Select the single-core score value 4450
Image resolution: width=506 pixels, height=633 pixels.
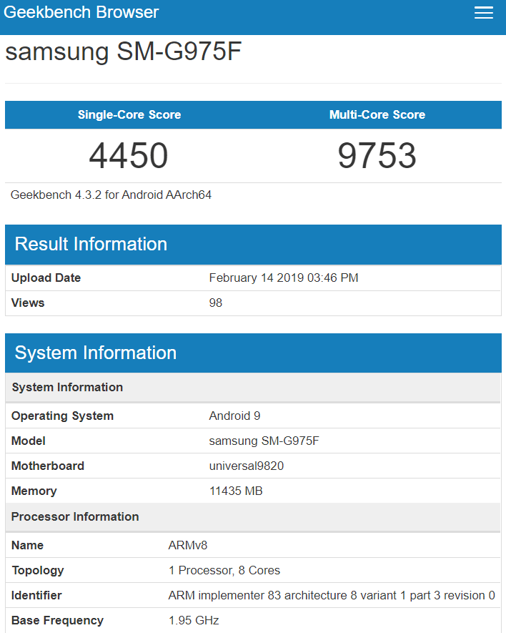129,156
